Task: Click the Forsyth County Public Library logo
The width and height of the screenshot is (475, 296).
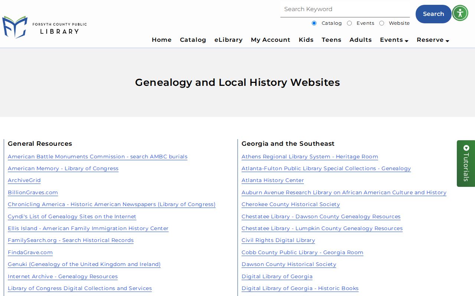Action: coord(45,27)
